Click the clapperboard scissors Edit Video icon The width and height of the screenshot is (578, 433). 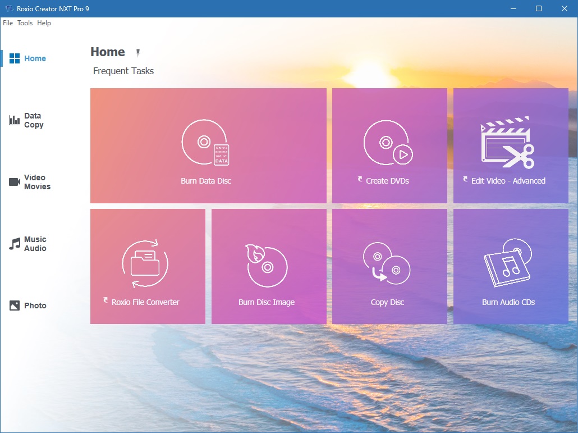coord(508,142)
